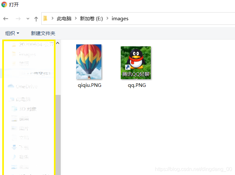Select 图片 folder in the sidebar
The width and height of the screenshot is (235, 175).
pos(20,128)
